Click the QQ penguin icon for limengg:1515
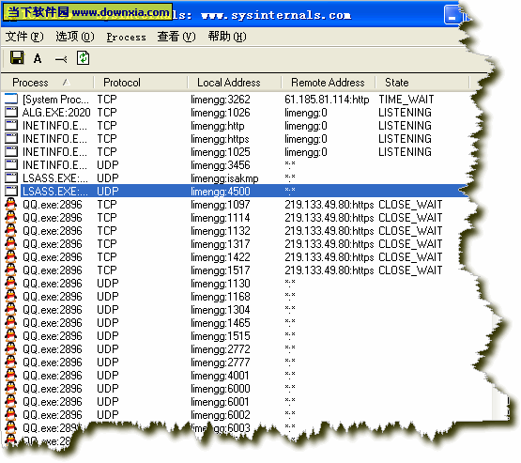Image resolution: width=521 pixels, height=463 pixels. pyautogui.click(x=11, y=335)
